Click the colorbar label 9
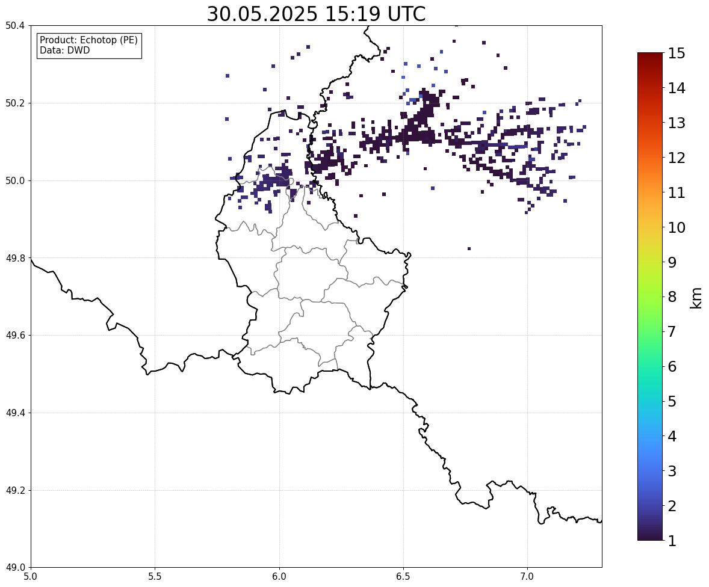The image size is (709, 587). coord(672,262)
